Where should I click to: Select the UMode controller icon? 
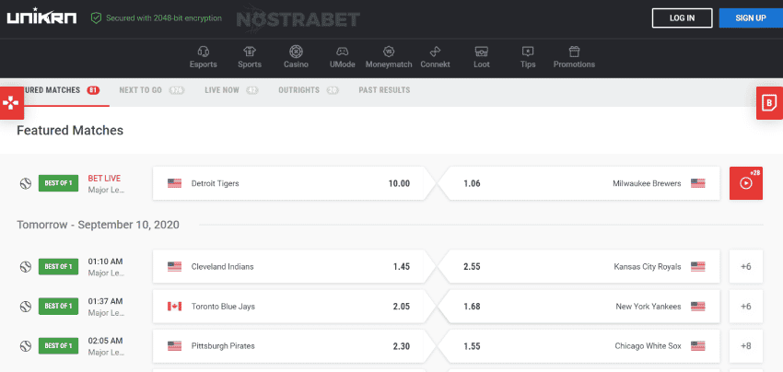[x=342, y=52]
